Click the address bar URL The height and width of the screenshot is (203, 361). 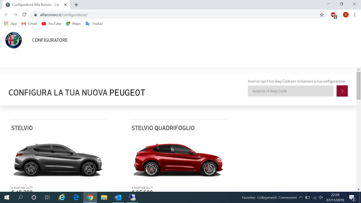point(64,15)
